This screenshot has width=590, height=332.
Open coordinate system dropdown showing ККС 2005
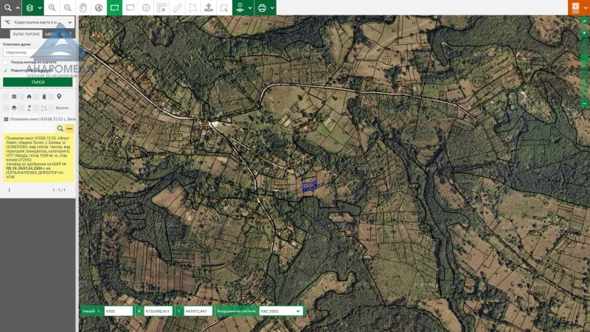click(280, 311)
